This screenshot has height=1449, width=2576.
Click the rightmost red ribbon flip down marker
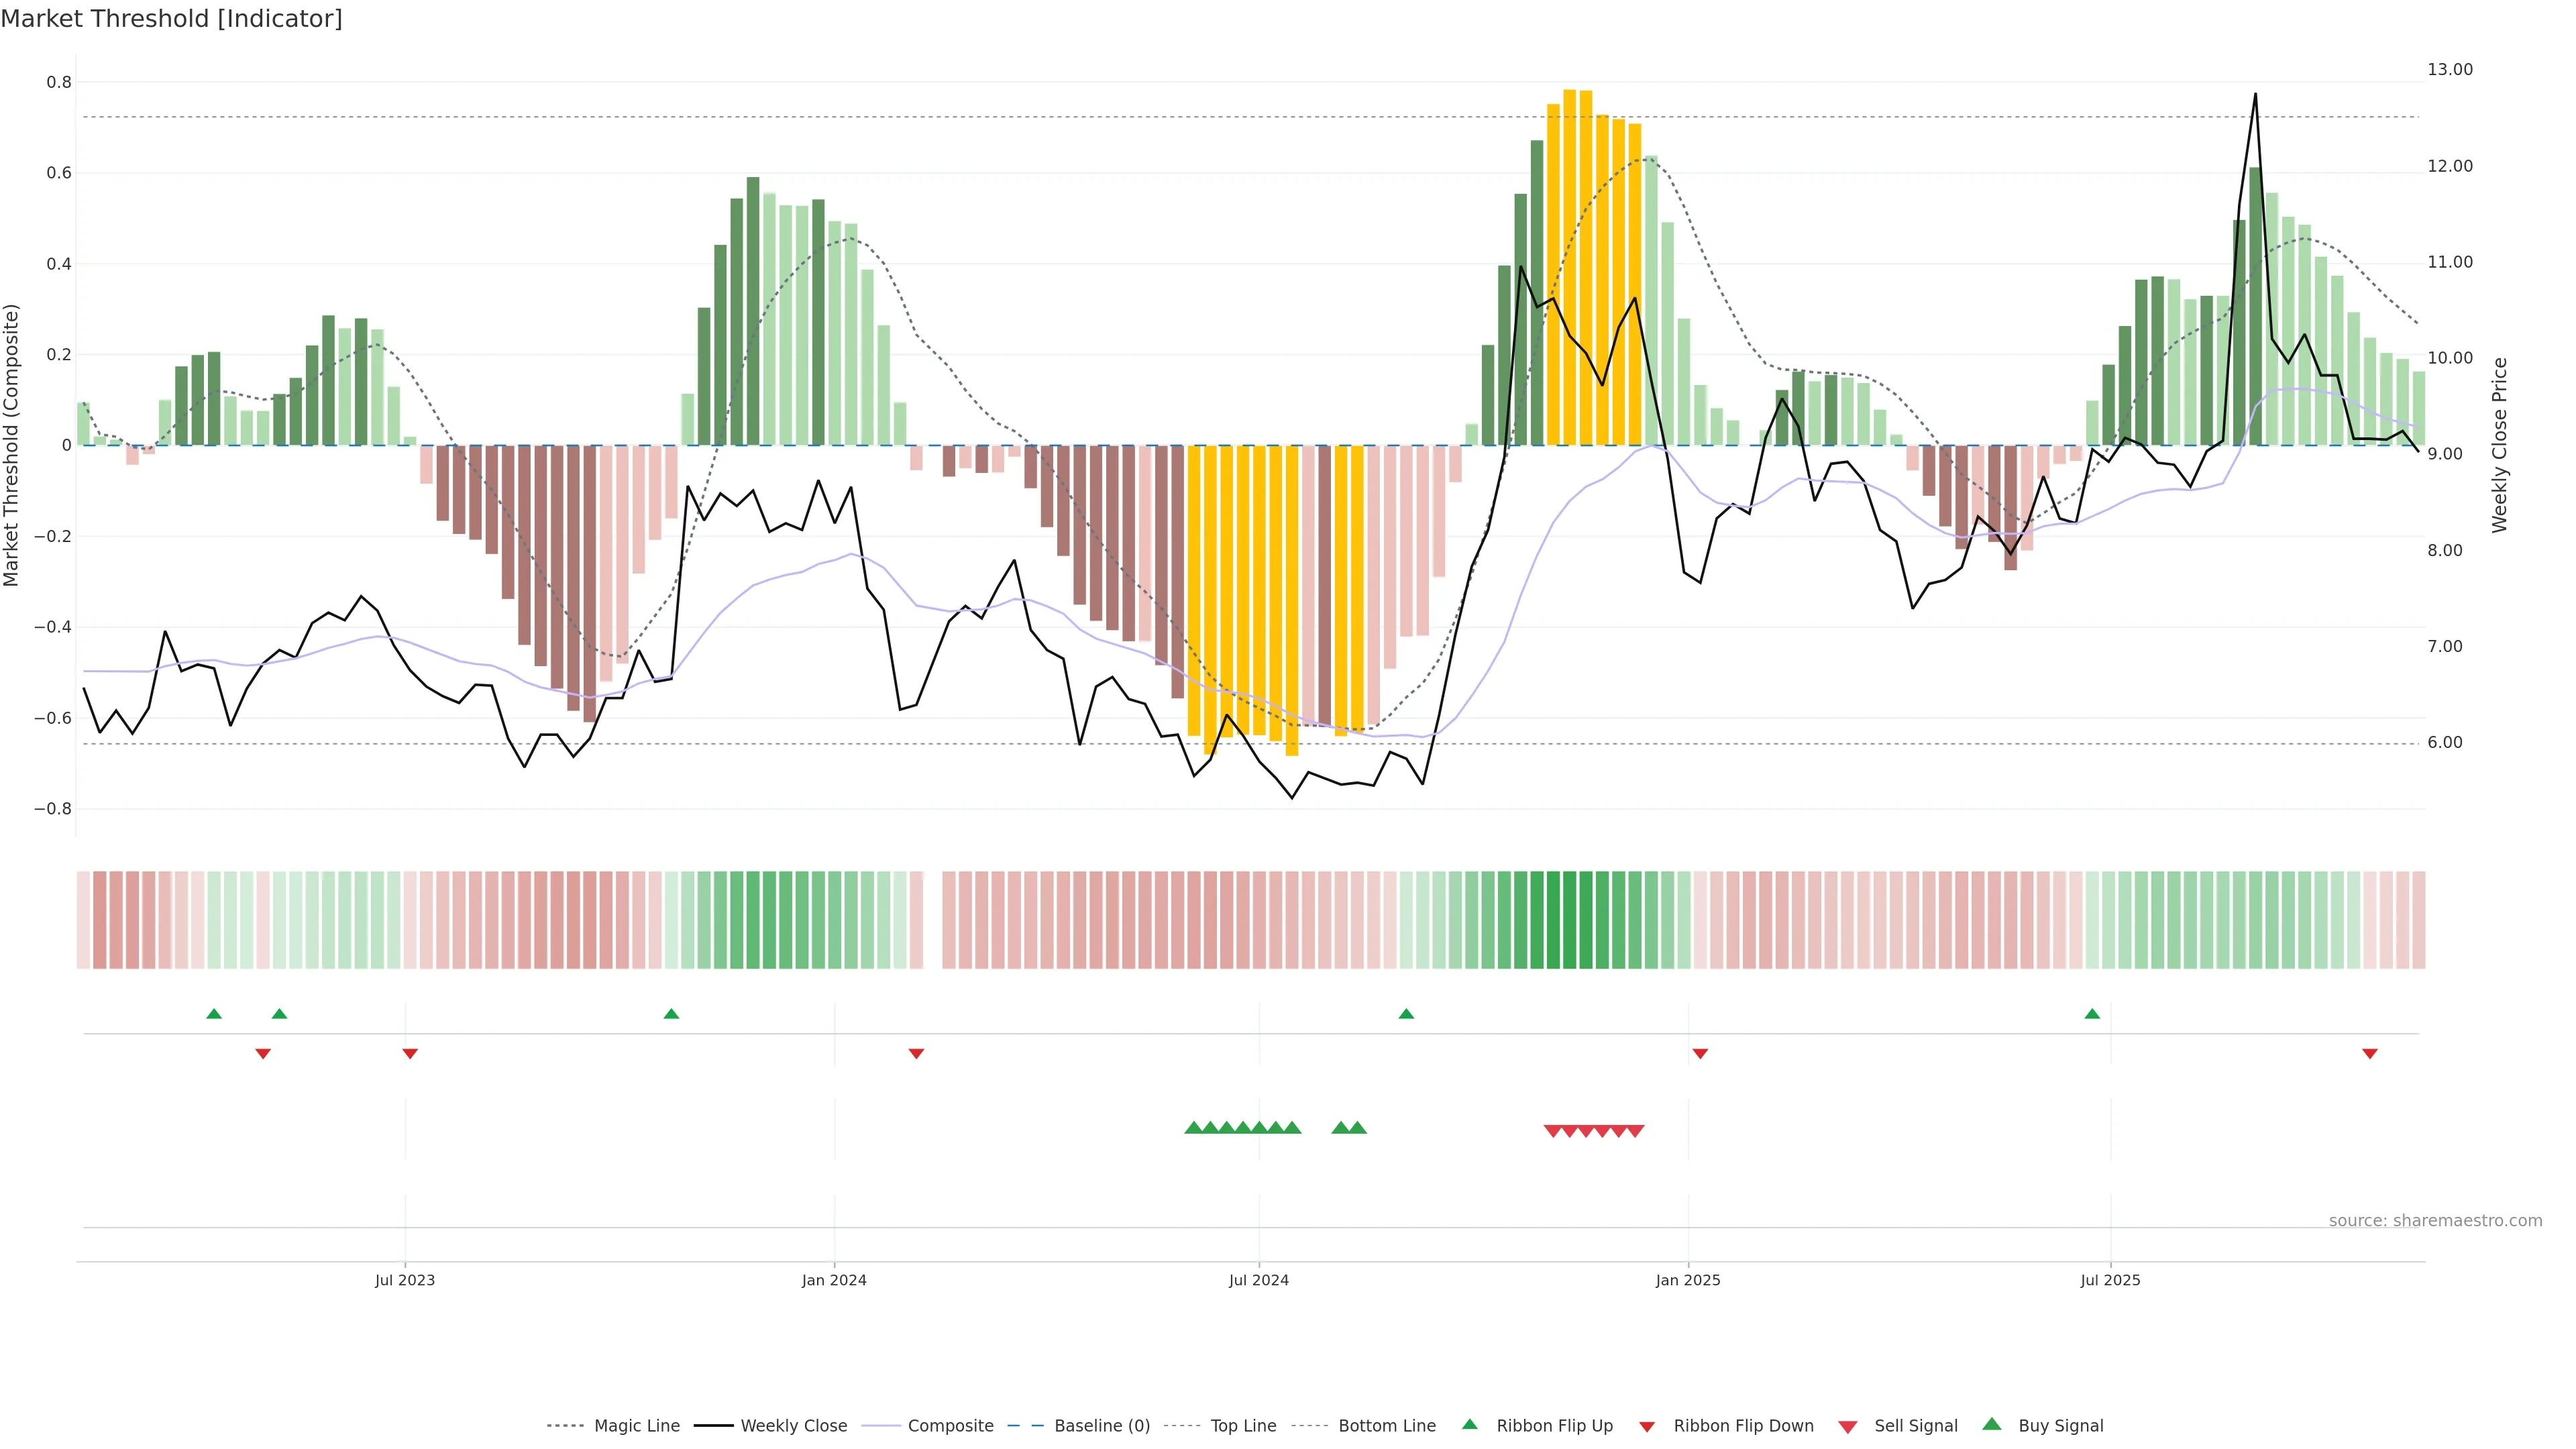2370,1053
